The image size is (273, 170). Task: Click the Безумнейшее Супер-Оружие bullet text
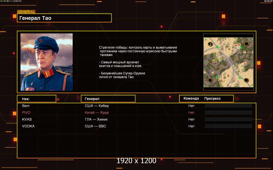click(122, 75)
